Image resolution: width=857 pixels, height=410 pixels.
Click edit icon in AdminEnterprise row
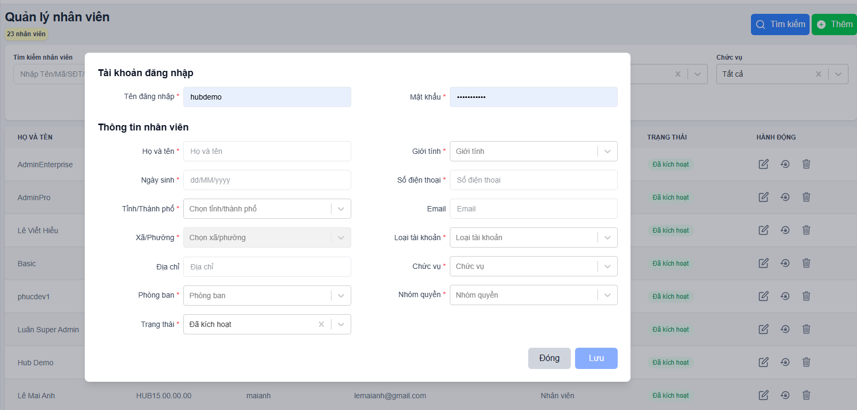[763, 164]
